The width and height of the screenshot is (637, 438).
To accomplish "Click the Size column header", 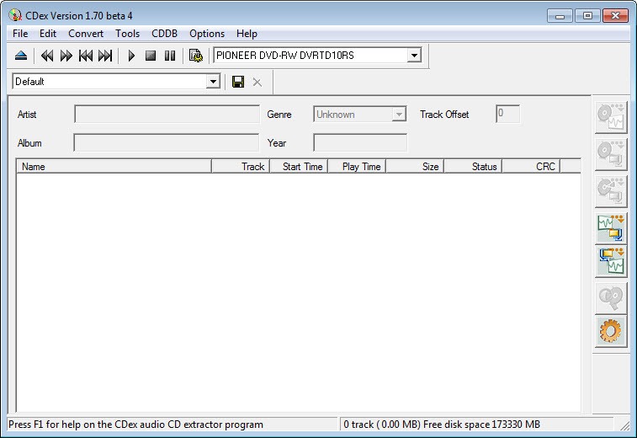I will (x=415, y=166).
